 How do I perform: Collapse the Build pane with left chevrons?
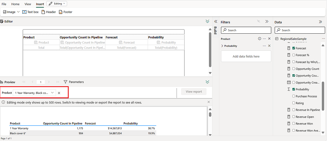tap(215, 21)
